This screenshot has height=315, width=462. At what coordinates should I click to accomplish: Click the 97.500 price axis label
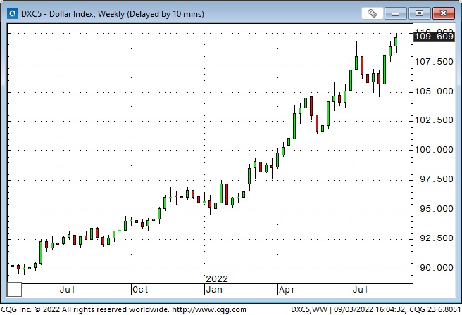click(x=437, y=179)
